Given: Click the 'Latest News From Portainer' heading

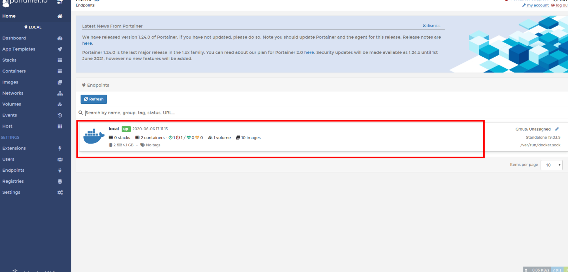Looking at the screenshot, I should point(112,26).
